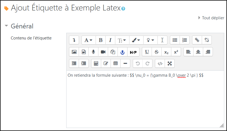This screenshot has height=131, width=227.
Task: Insert a numbered list
Action: (185, 40)
